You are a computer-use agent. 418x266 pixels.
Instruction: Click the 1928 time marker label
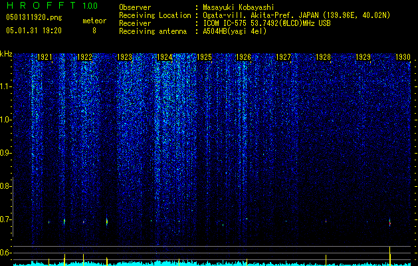(x=323, y=57)
